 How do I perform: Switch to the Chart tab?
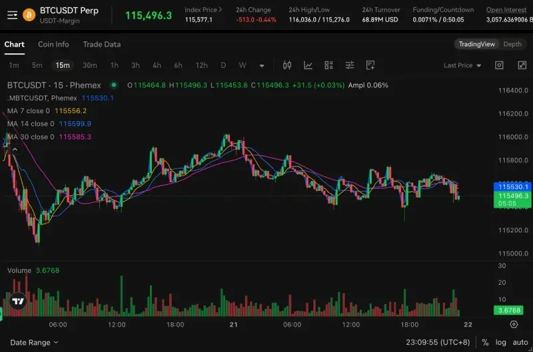tap(14, 45)
